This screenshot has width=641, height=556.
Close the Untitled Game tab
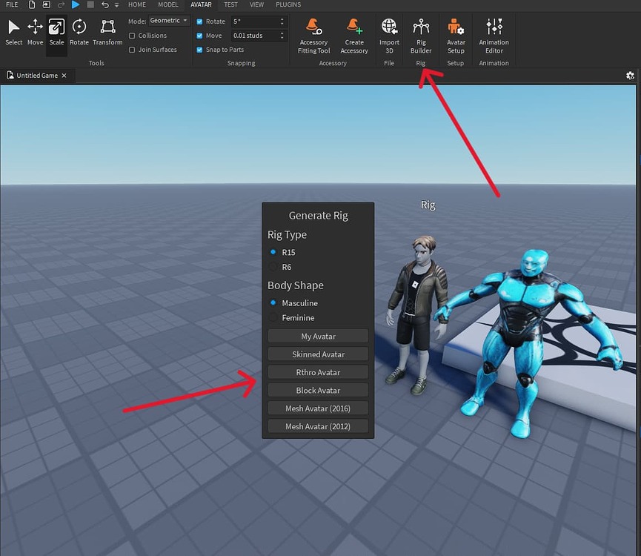(x=64, y=76)
